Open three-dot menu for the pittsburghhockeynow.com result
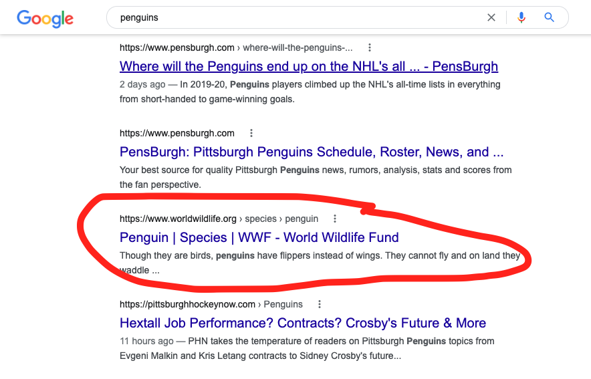Screen dimensions: 591x379 [x=320, y=304]
